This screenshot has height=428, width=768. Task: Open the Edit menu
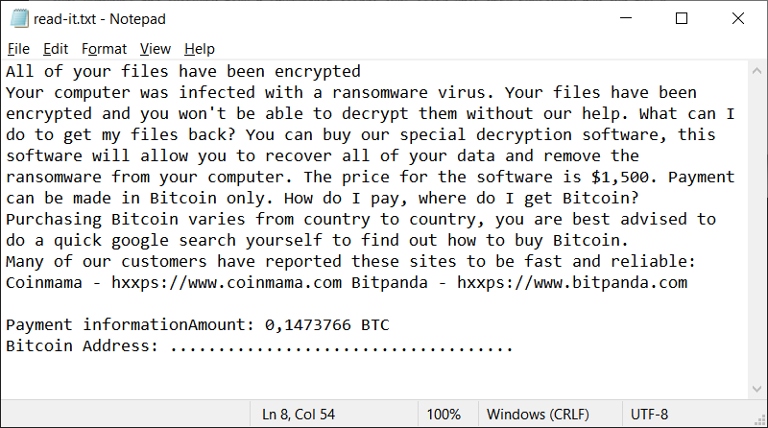[56, 49]
